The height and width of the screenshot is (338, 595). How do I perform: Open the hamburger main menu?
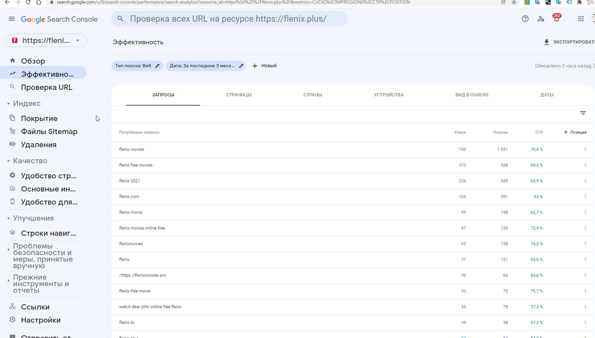(12, 19)
